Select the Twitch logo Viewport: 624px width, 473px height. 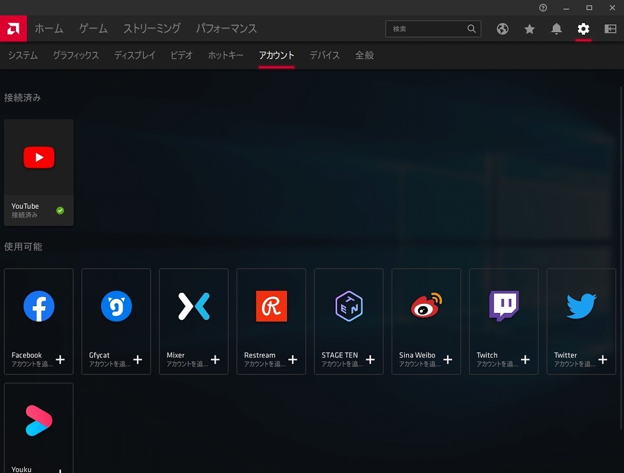504,306
